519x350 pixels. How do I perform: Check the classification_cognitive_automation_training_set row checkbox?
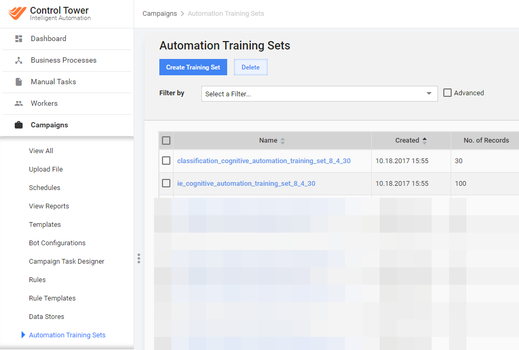pos(166,161)
